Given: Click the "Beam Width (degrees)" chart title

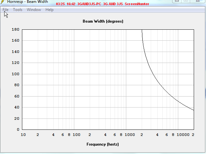Looking at the screenshot, I should [103, 21].
